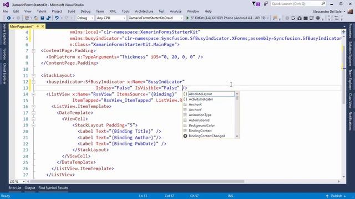Collapse the StackLayout block on line 11
The width and height of the screenshot is (355, 199).
33,76
